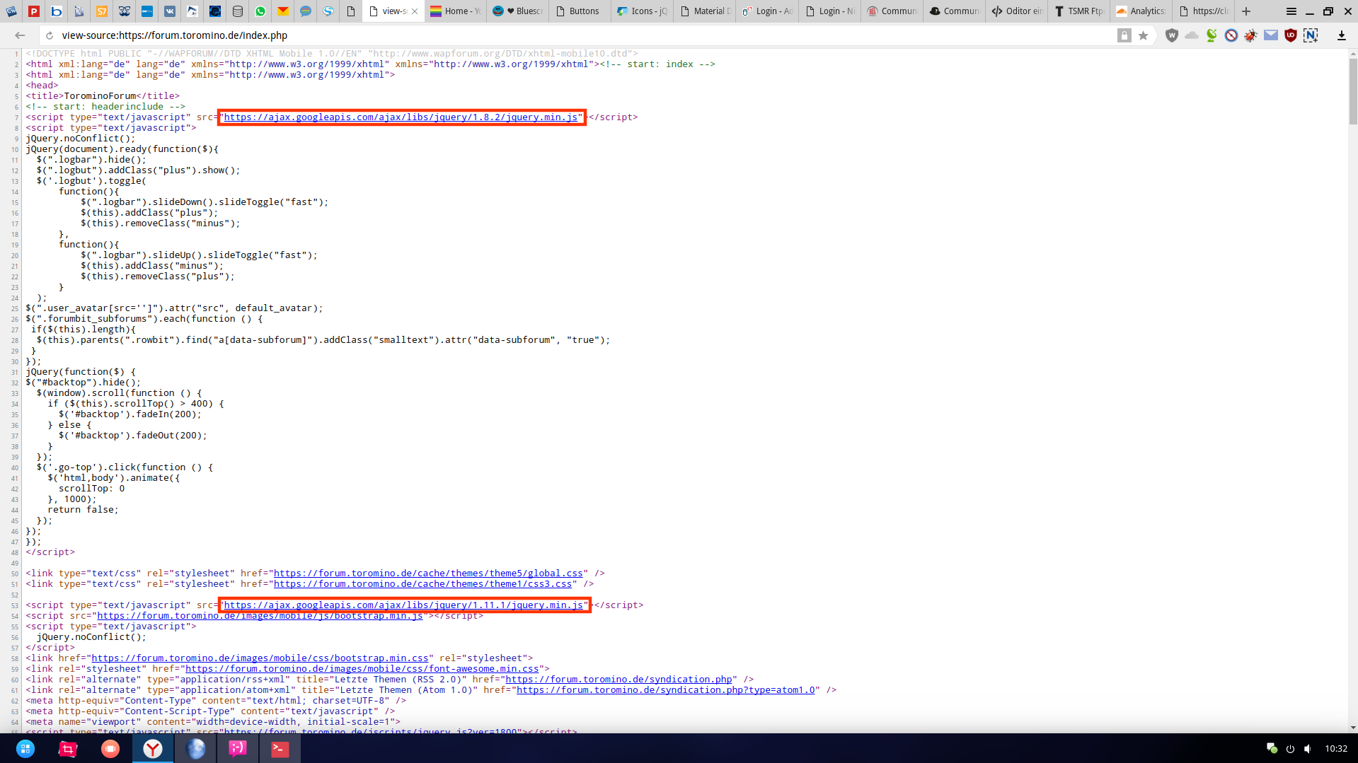This screenshot has width=1358, height=763.
Task: Switch to the TSMR Ftp tab
Action: (1078, 11)
